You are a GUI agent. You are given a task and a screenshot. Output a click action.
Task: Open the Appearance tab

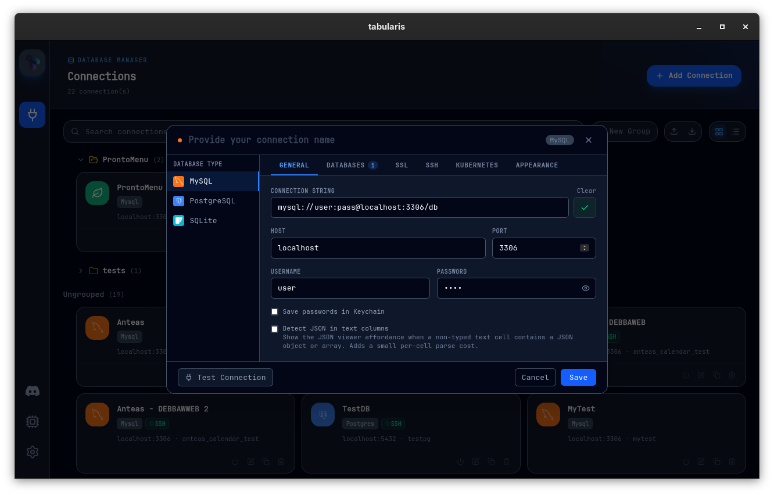pos(537,166)
